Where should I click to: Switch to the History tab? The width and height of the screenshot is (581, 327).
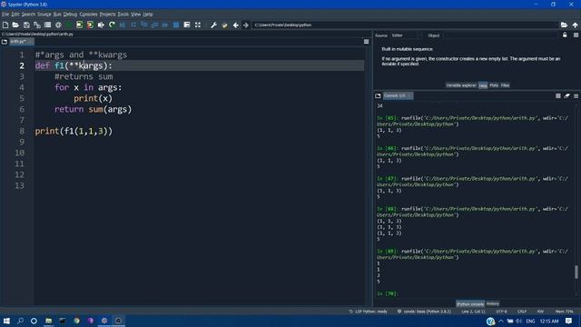click(x=492, y=303)
